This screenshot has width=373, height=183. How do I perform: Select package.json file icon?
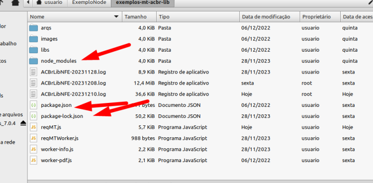[33, 105]
